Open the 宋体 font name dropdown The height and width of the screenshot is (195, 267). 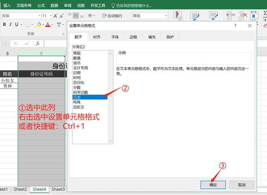coord(40,16)
